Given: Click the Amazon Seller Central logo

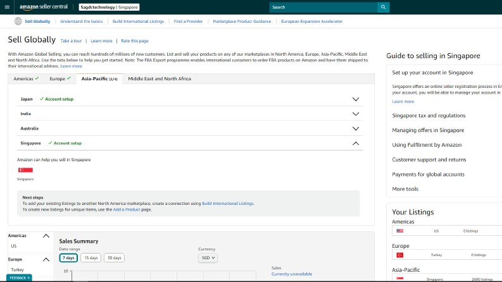Looking at the screenshot, I should pos(44,7).
